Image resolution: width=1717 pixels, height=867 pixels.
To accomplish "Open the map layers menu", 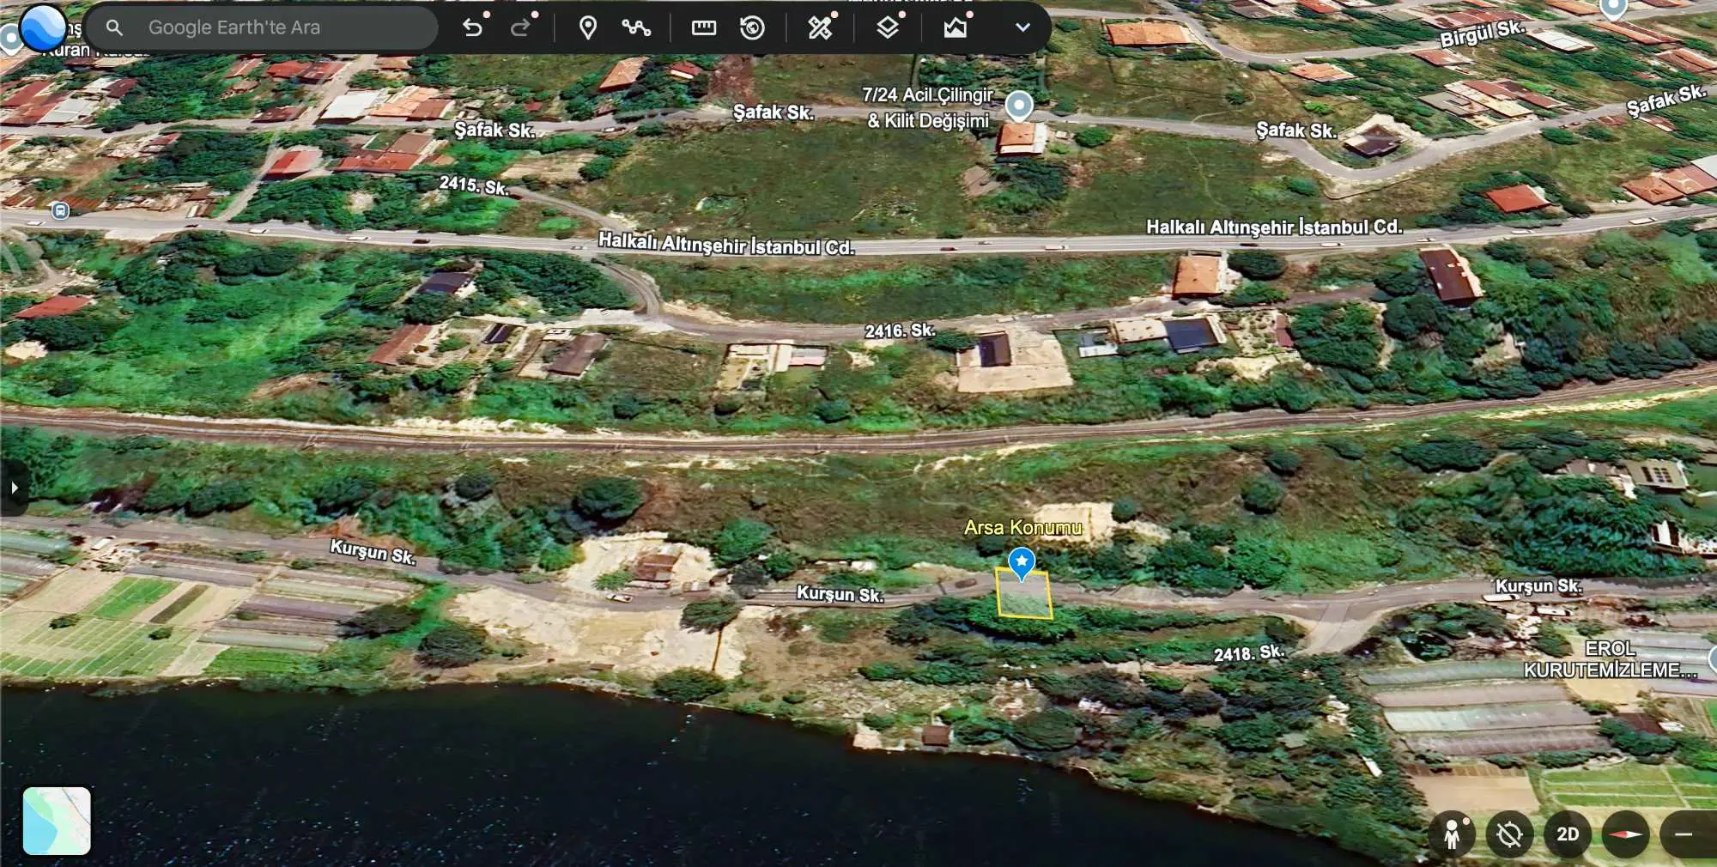I will pyautogui.click(x=888, y=27).
